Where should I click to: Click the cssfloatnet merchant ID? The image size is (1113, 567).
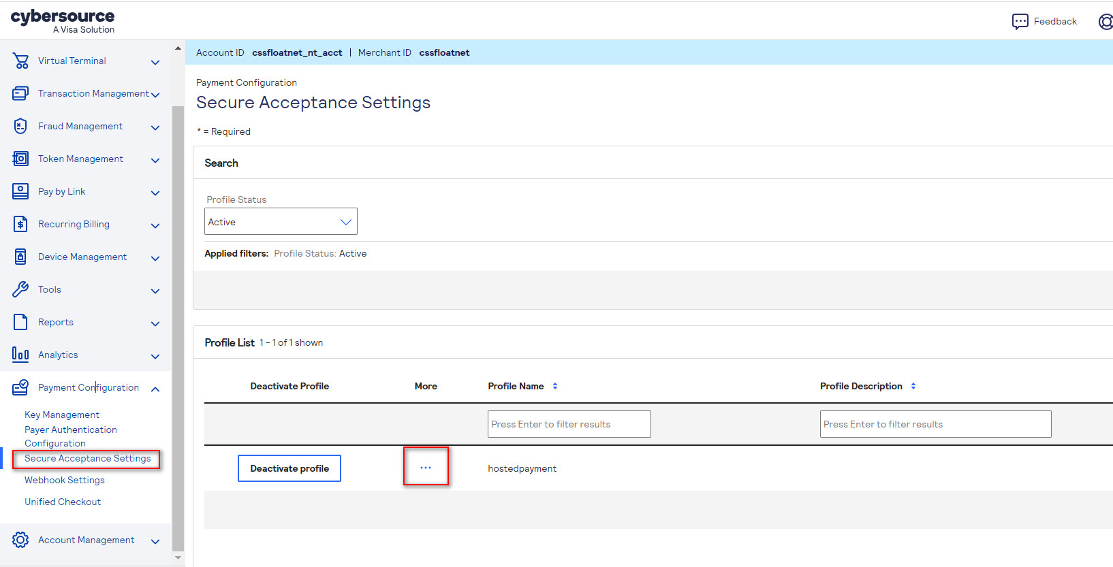coord(444,52)
